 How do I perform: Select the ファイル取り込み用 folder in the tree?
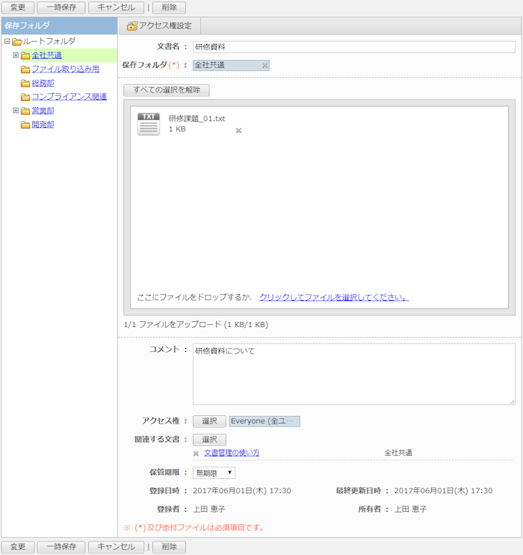65,69
